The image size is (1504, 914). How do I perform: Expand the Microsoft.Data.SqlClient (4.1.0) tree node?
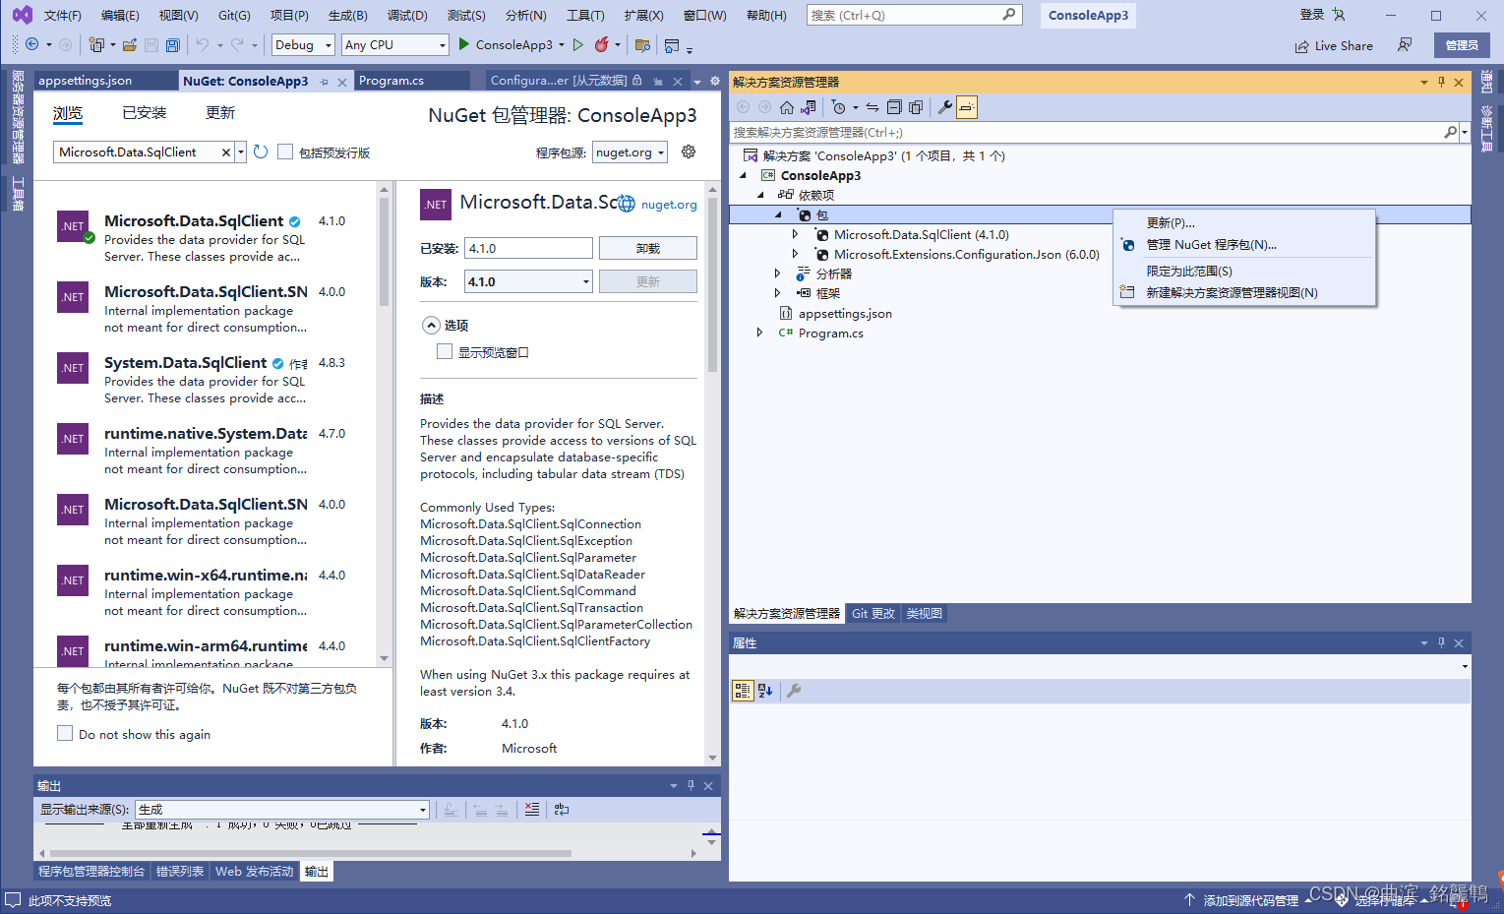tap(795, 234)
